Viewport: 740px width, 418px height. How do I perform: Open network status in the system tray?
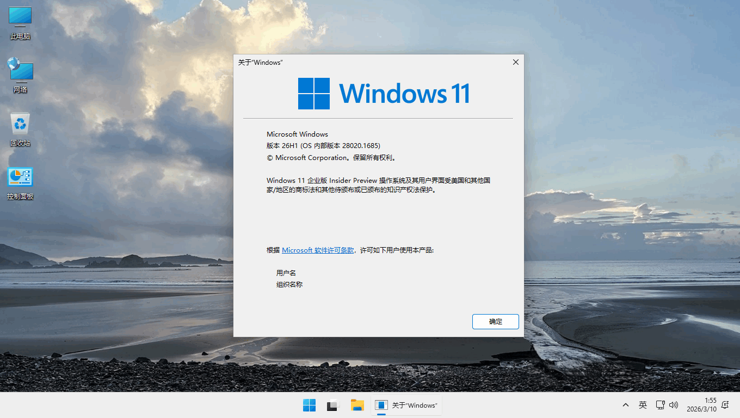point(660,405)
